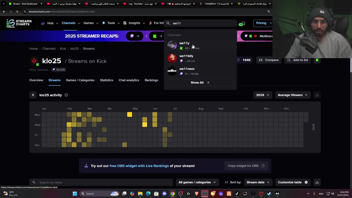Select we11b0y channel search result
Image resolution: width=352 pixels, height=198 pixels.
(x=200, y=58)
